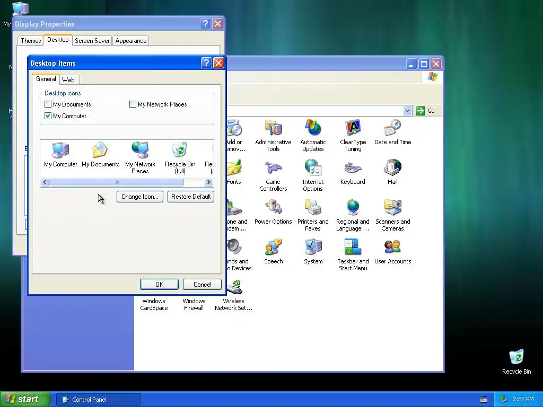The width and height of the screenshot is (543, 407).
Task: Click the clock in the system tray
Action: 523,400
